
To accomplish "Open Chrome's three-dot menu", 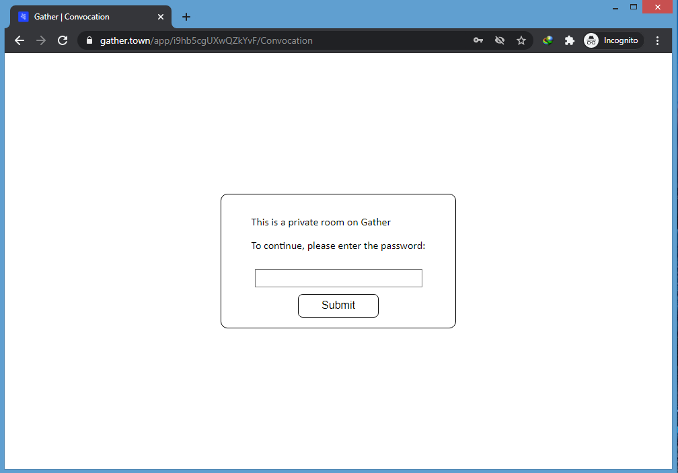I will pyautogui.click(x=657, y=40).
